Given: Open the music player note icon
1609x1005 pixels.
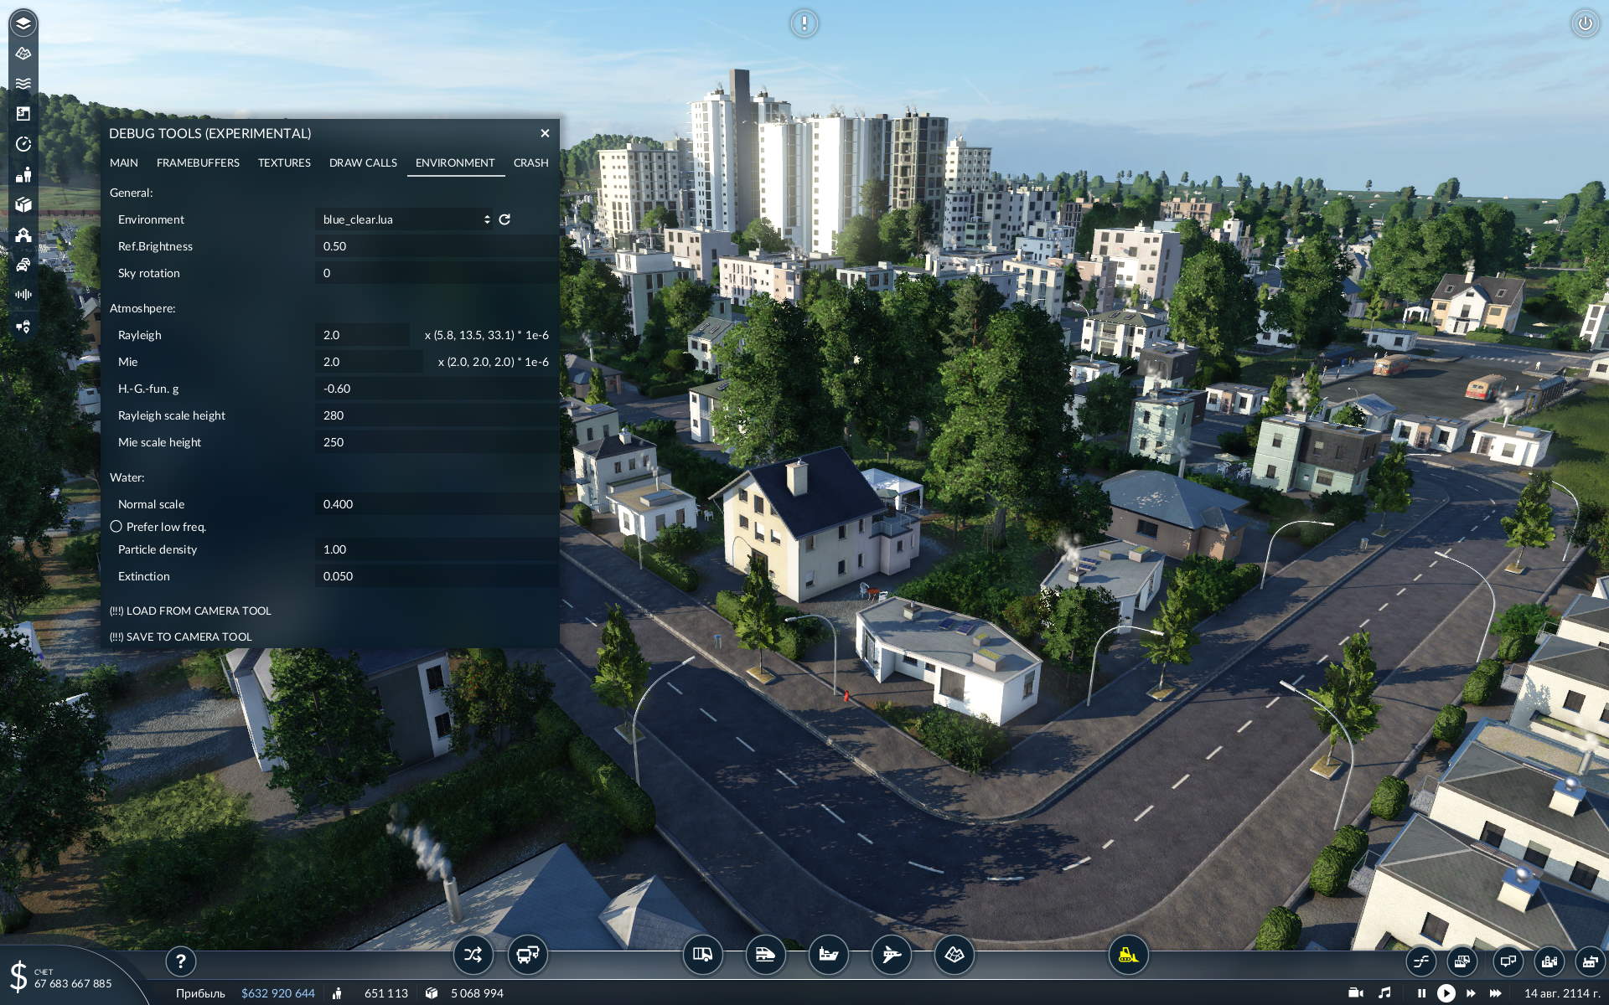Looking at the screenshot, I should click(x=1384, y=993).
